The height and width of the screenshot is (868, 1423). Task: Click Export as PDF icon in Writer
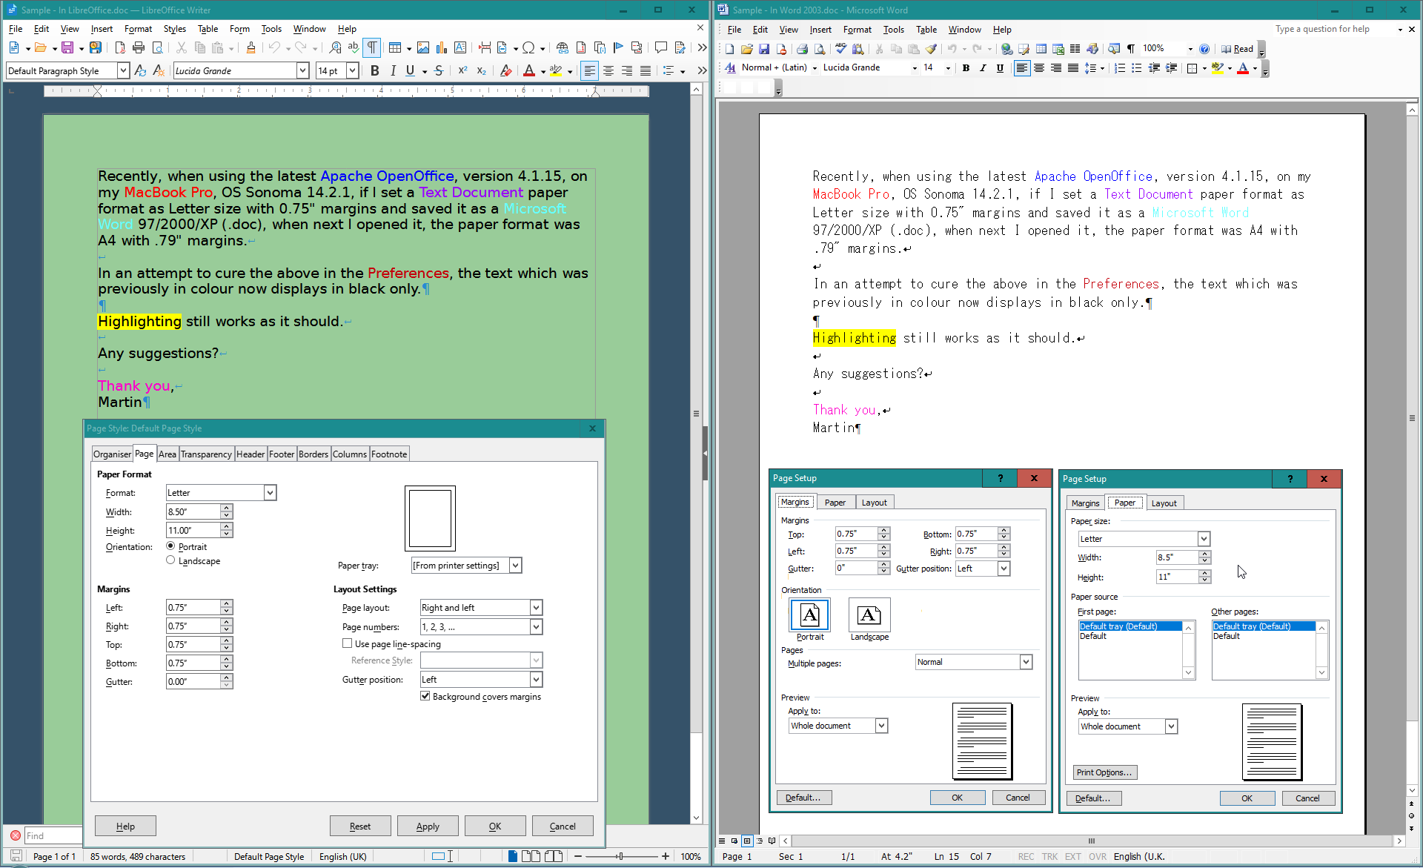[x=120, y=47]
